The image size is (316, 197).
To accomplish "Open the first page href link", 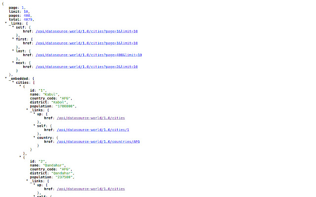I will coord(87,43).
